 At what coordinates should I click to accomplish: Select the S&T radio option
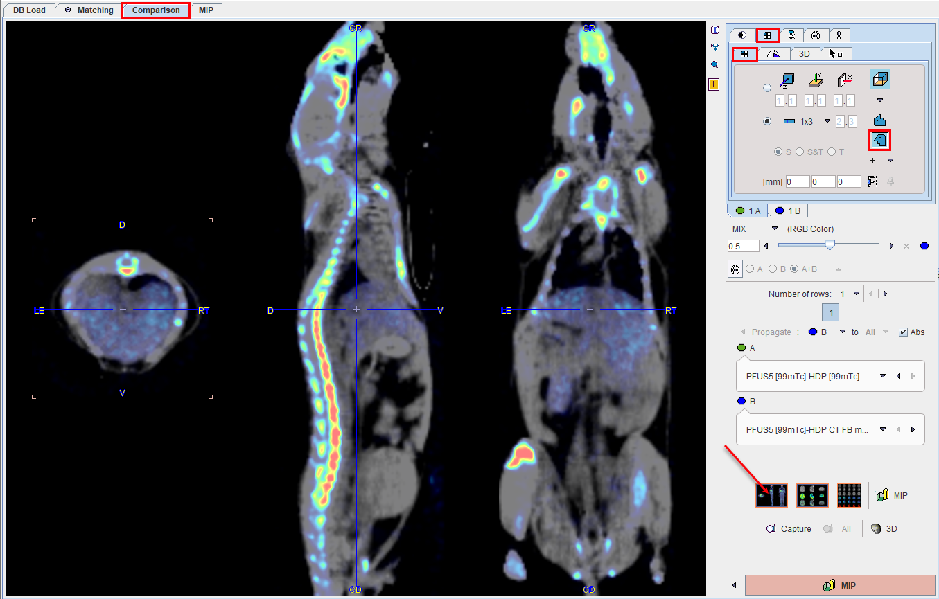(800, 152)
